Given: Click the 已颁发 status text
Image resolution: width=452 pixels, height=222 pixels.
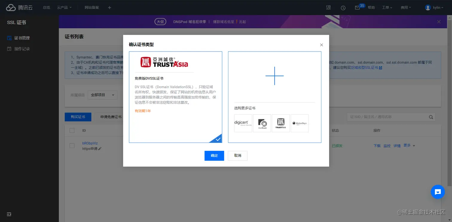Looking at the screenshot, I should 337,146.
